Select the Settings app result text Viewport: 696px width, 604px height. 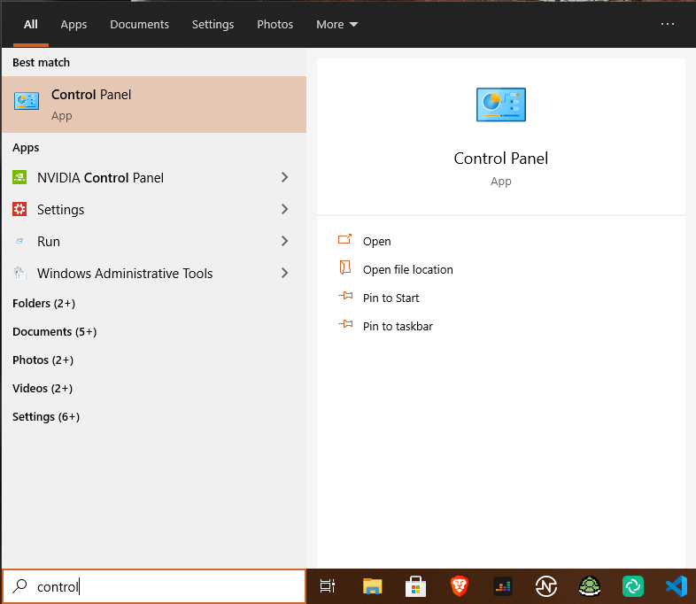pos(60,210)
